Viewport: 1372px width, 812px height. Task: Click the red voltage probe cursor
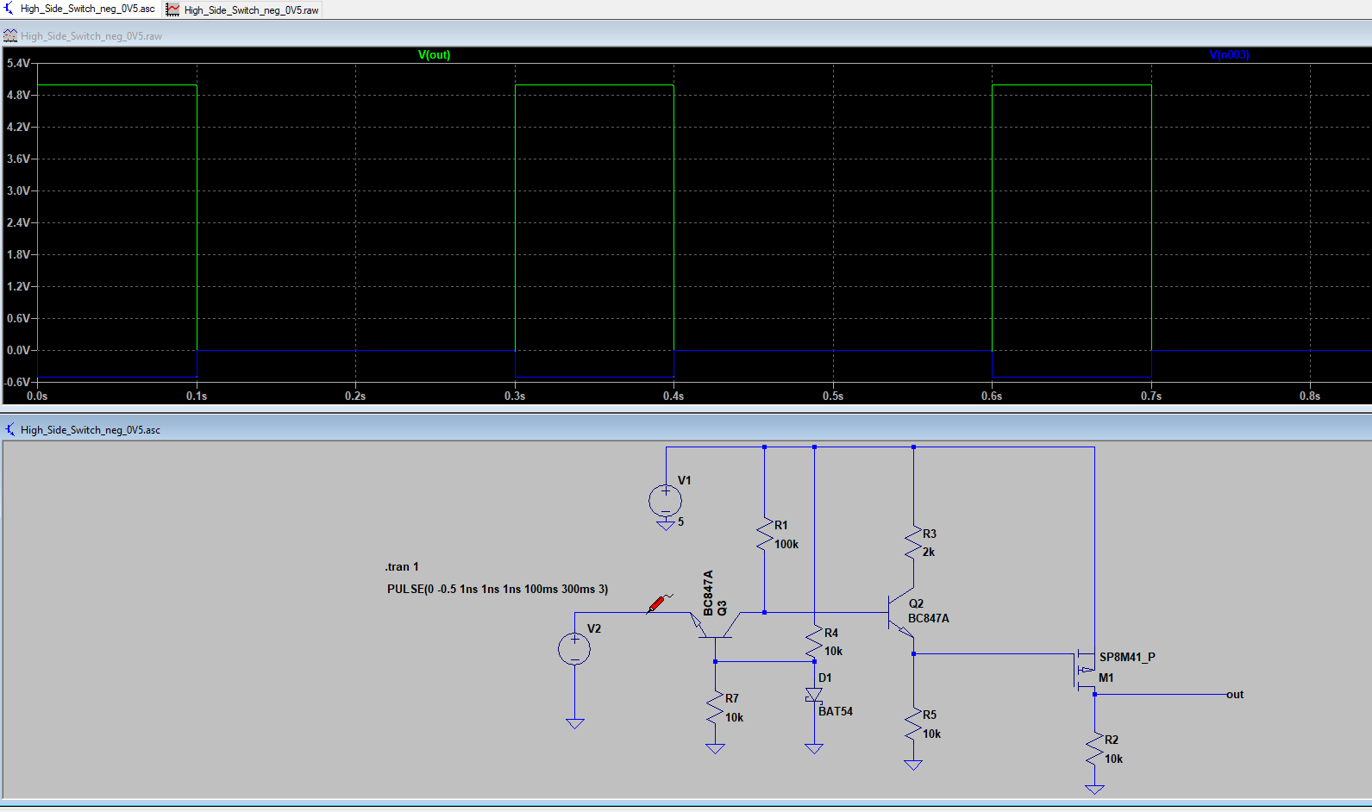[x=659, y=603]
